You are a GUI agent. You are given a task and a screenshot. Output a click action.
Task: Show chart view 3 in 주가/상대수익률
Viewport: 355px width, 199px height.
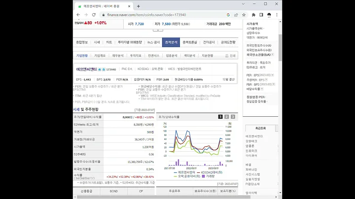pos(233,117)
